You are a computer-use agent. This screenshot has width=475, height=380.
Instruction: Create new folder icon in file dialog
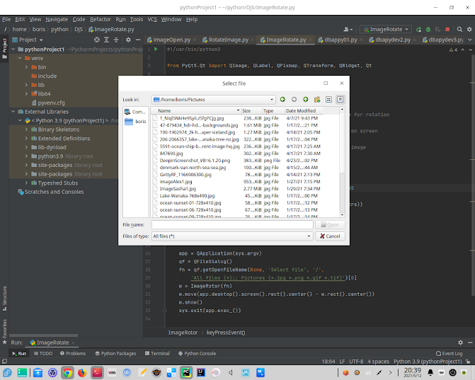317,99
